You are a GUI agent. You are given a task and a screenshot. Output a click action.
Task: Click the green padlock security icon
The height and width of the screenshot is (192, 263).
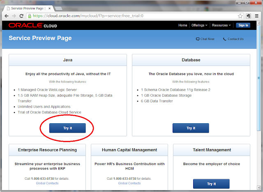tap(30, 16)
